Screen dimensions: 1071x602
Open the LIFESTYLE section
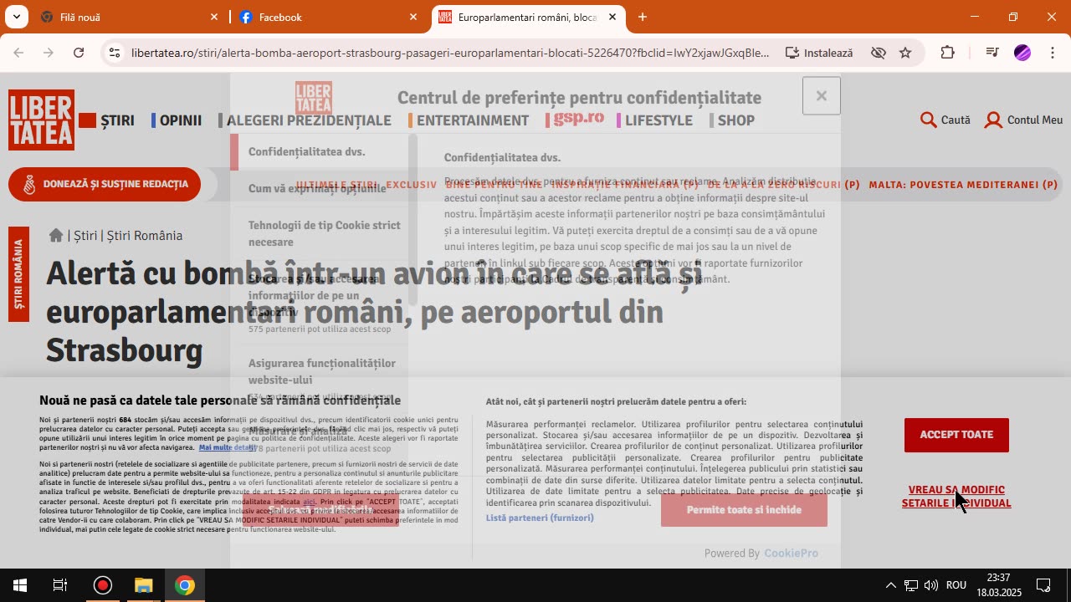(x=658, y=120)
